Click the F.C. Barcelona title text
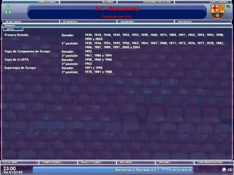234x175 pixels. [x=117, y=8]
